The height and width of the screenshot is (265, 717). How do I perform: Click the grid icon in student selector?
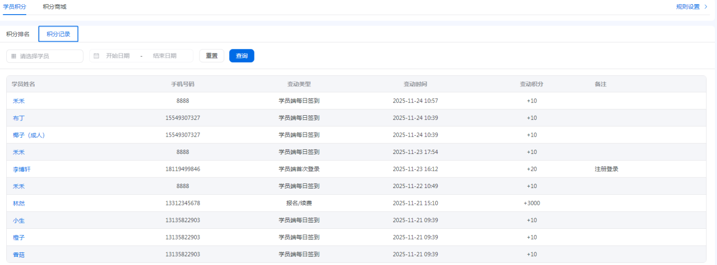[x=14, y=56]
